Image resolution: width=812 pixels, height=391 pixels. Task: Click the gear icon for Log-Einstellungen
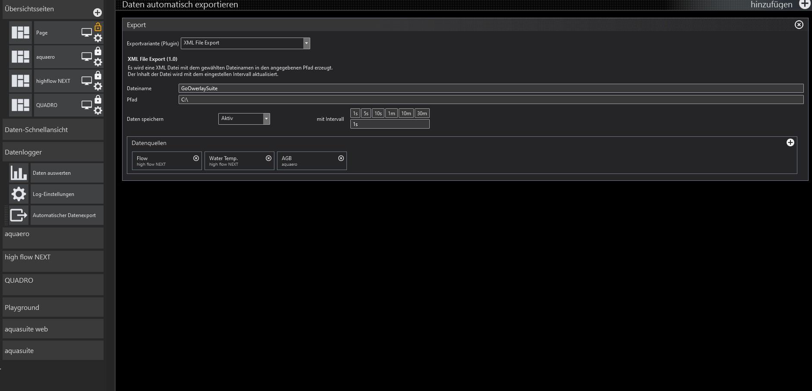coord(19,194)
